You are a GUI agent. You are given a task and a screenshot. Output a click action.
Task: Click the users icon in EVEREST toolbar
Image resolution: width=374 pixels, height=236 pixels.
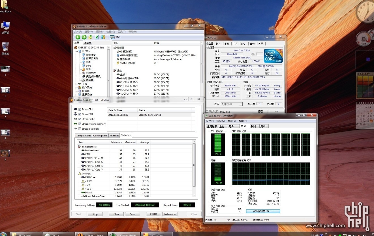point(103,37)
